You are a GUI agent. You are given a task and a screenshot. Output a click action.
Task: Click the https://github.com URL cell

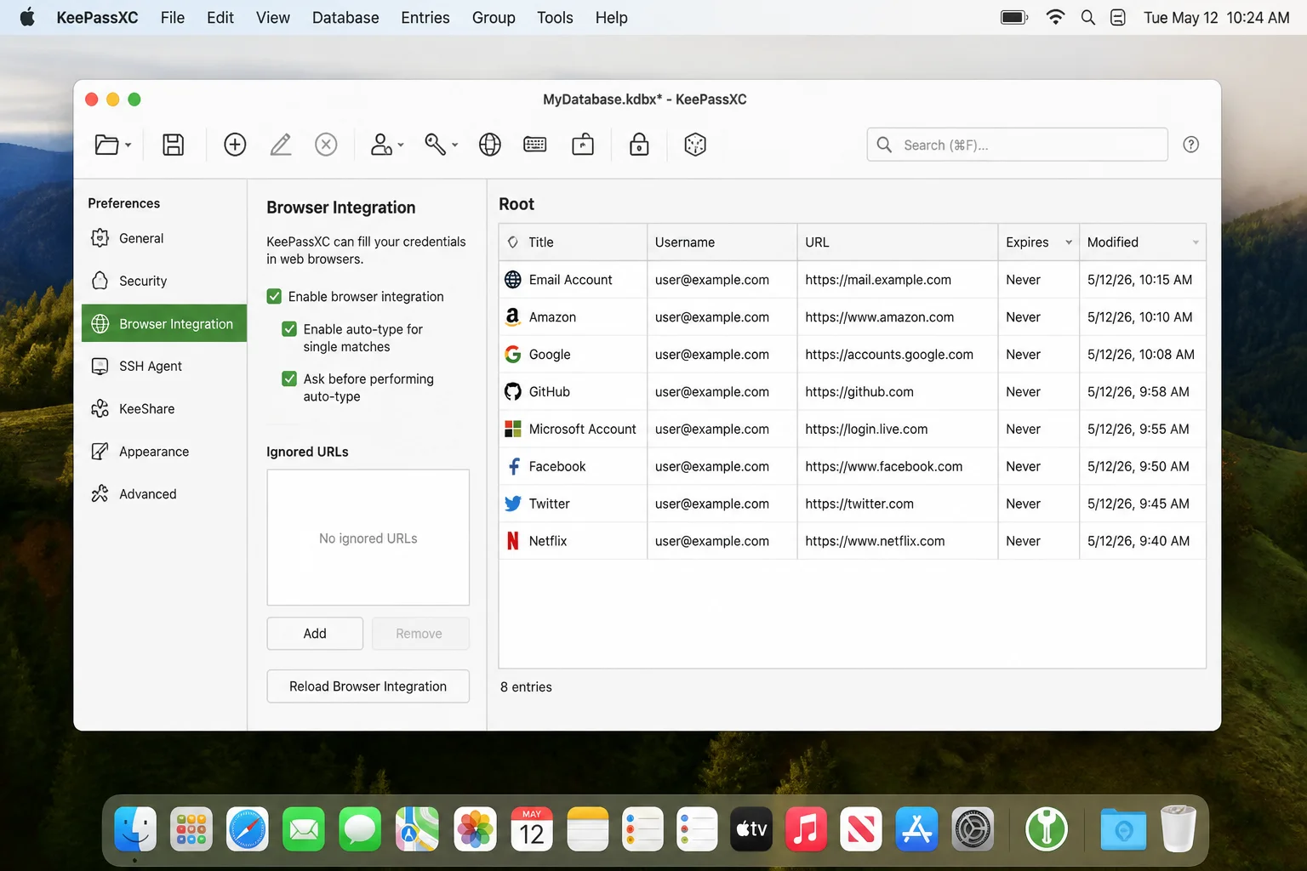click(x=897, y=392)
